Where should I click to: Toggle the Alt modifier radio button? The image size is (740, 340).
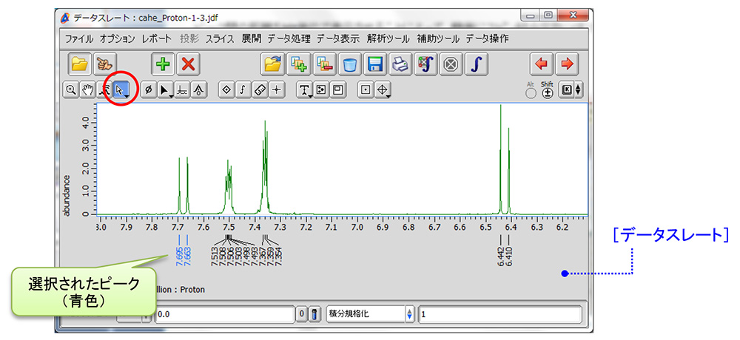point(531,94)
